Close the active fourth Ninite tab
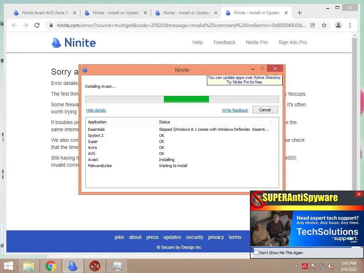The width and height of the screenshot is (364, 273). [286, 13]
